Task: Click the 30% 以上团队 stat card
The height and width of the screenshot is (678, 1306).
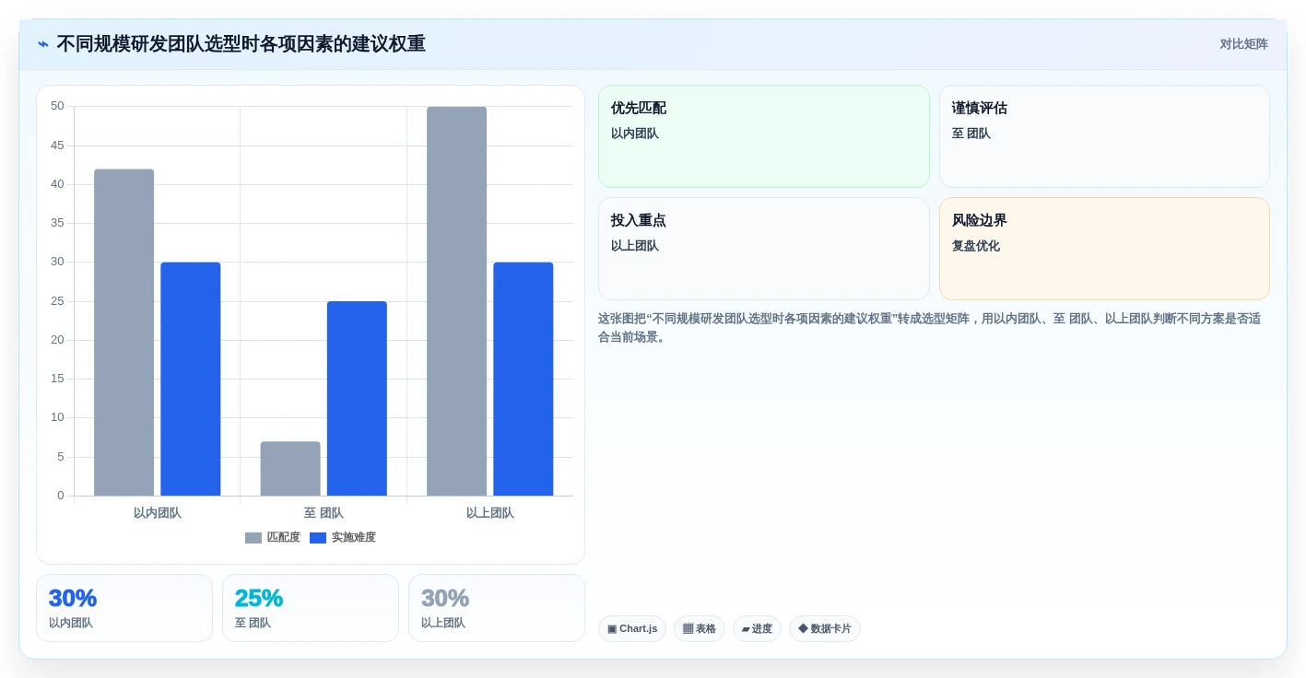Action: (497, 608)
